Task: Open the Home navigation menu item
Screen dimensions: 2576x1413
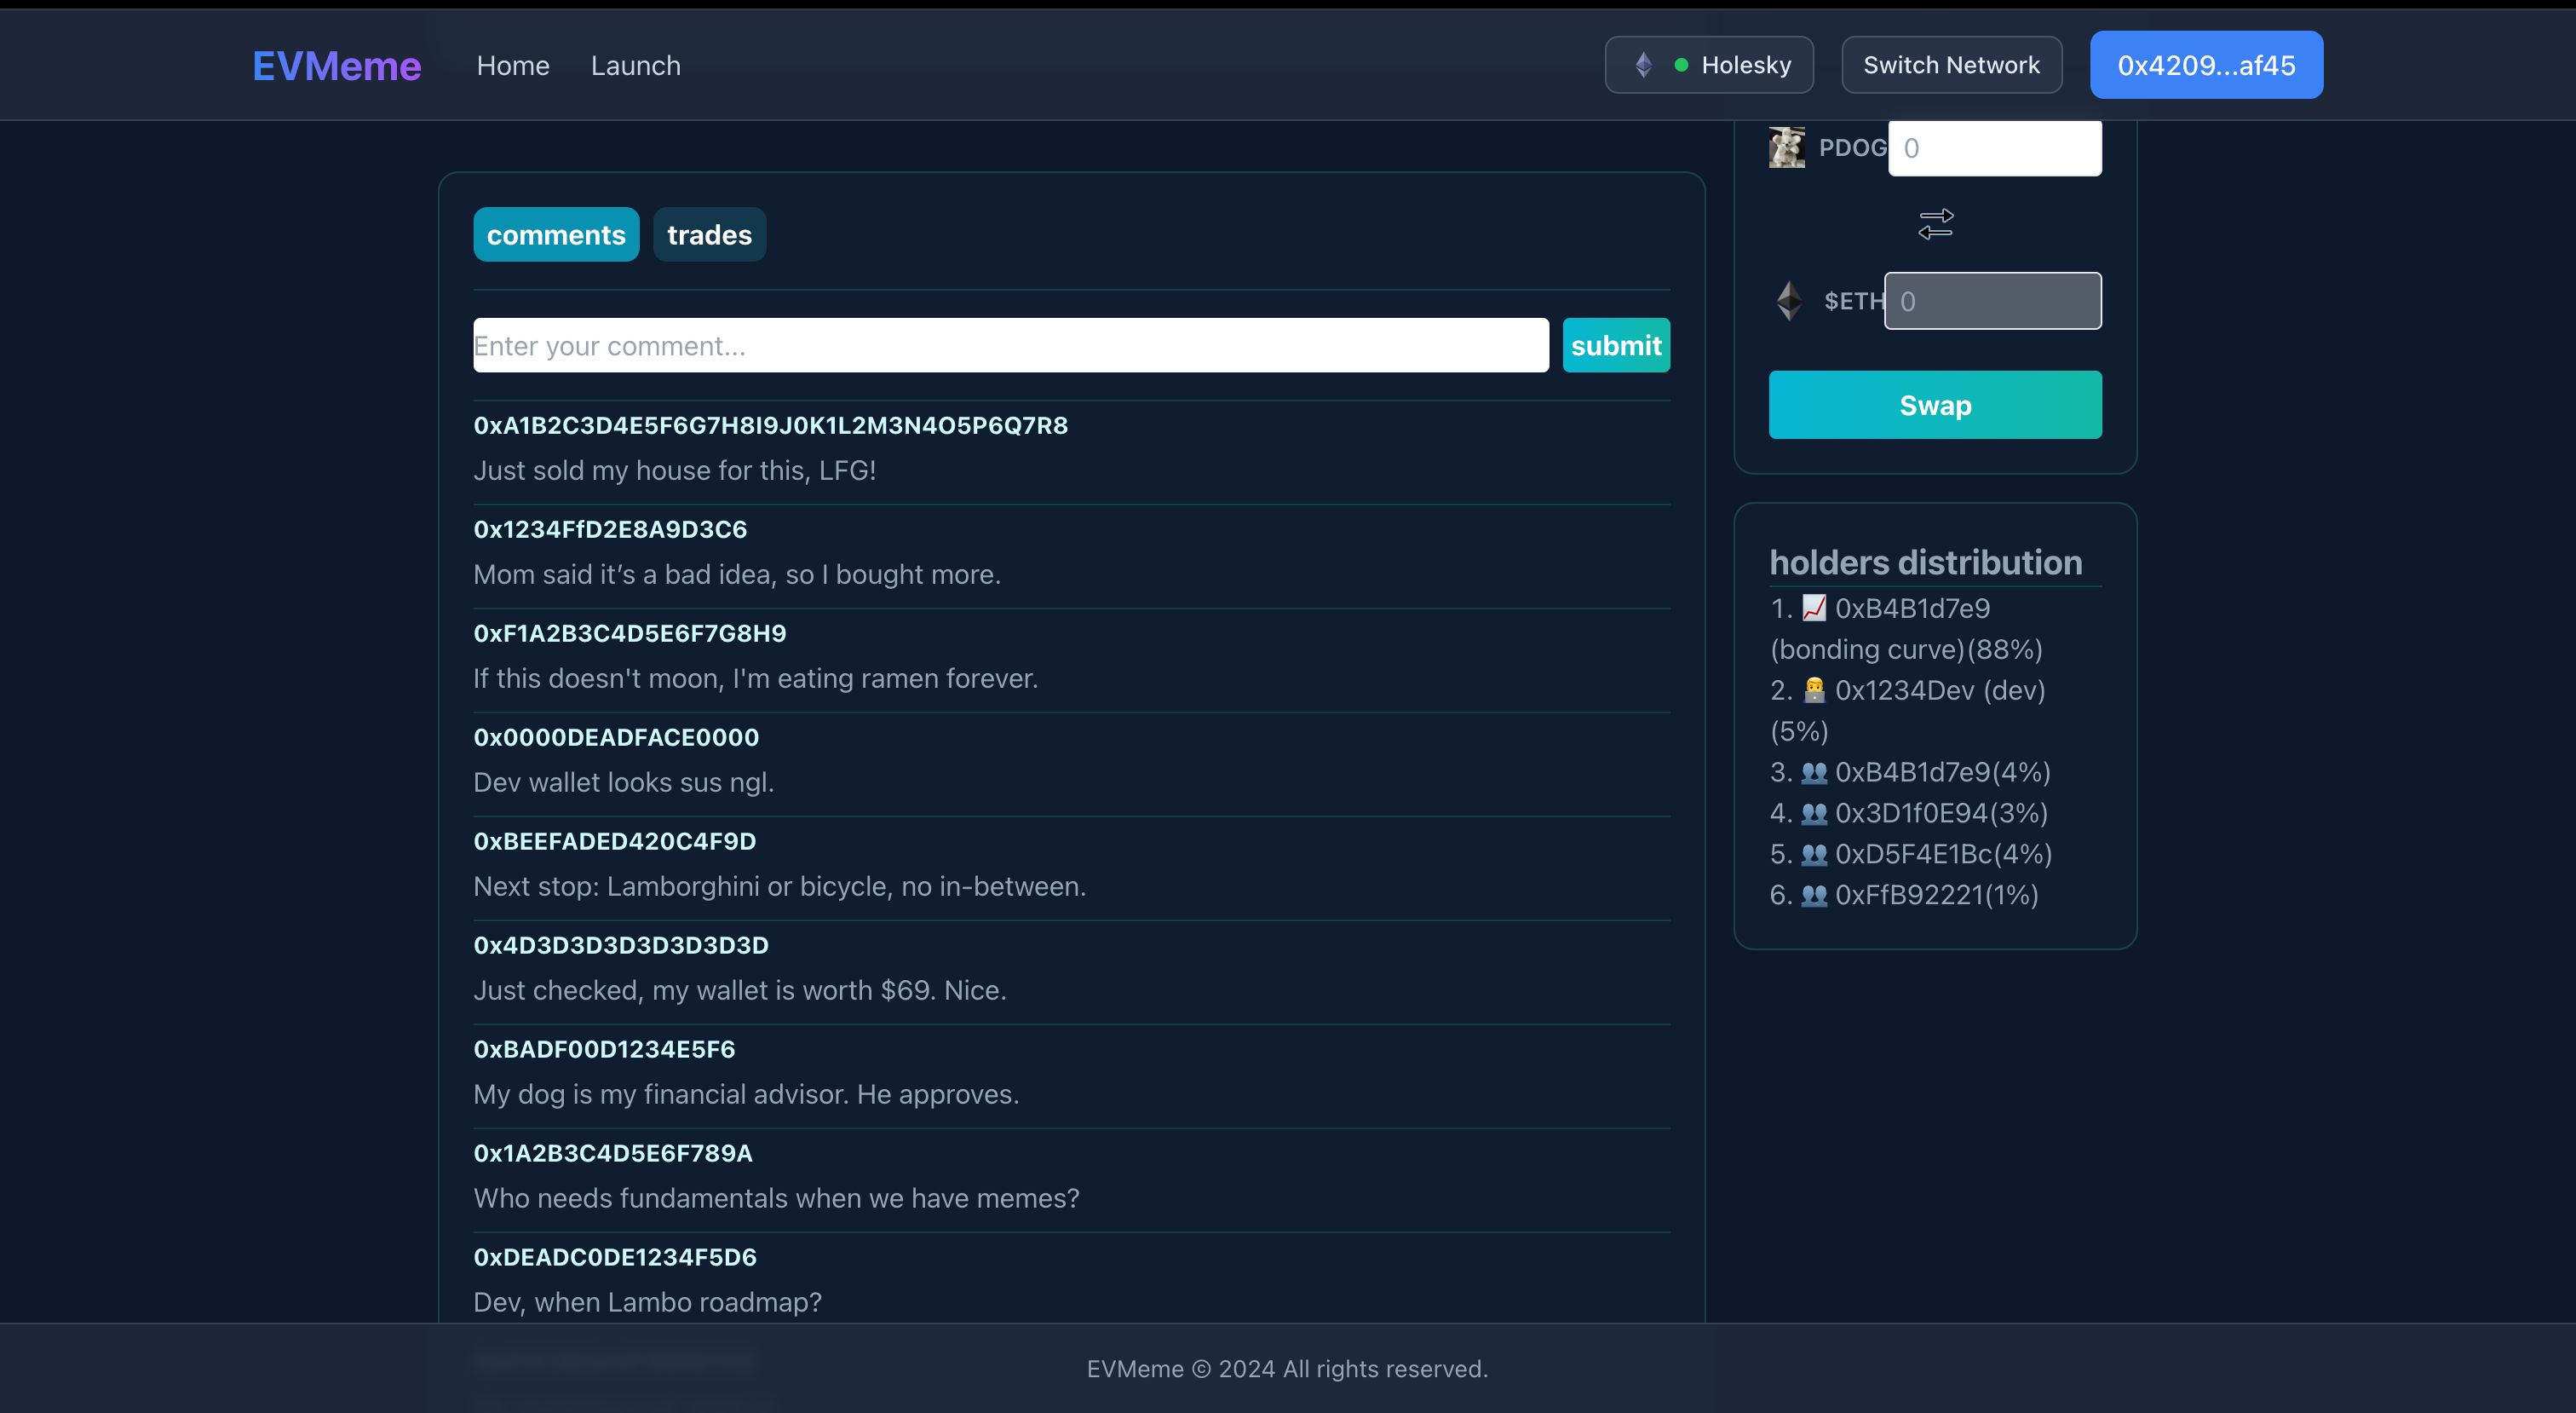Action: click(x=511, y=65)
